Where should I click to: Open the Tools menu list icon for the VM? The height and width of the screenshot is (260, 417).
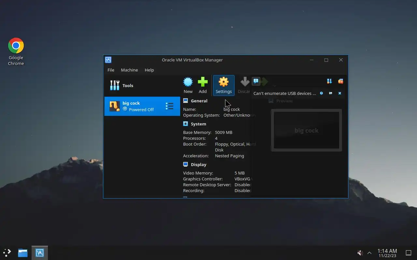(x=169, y=106)
